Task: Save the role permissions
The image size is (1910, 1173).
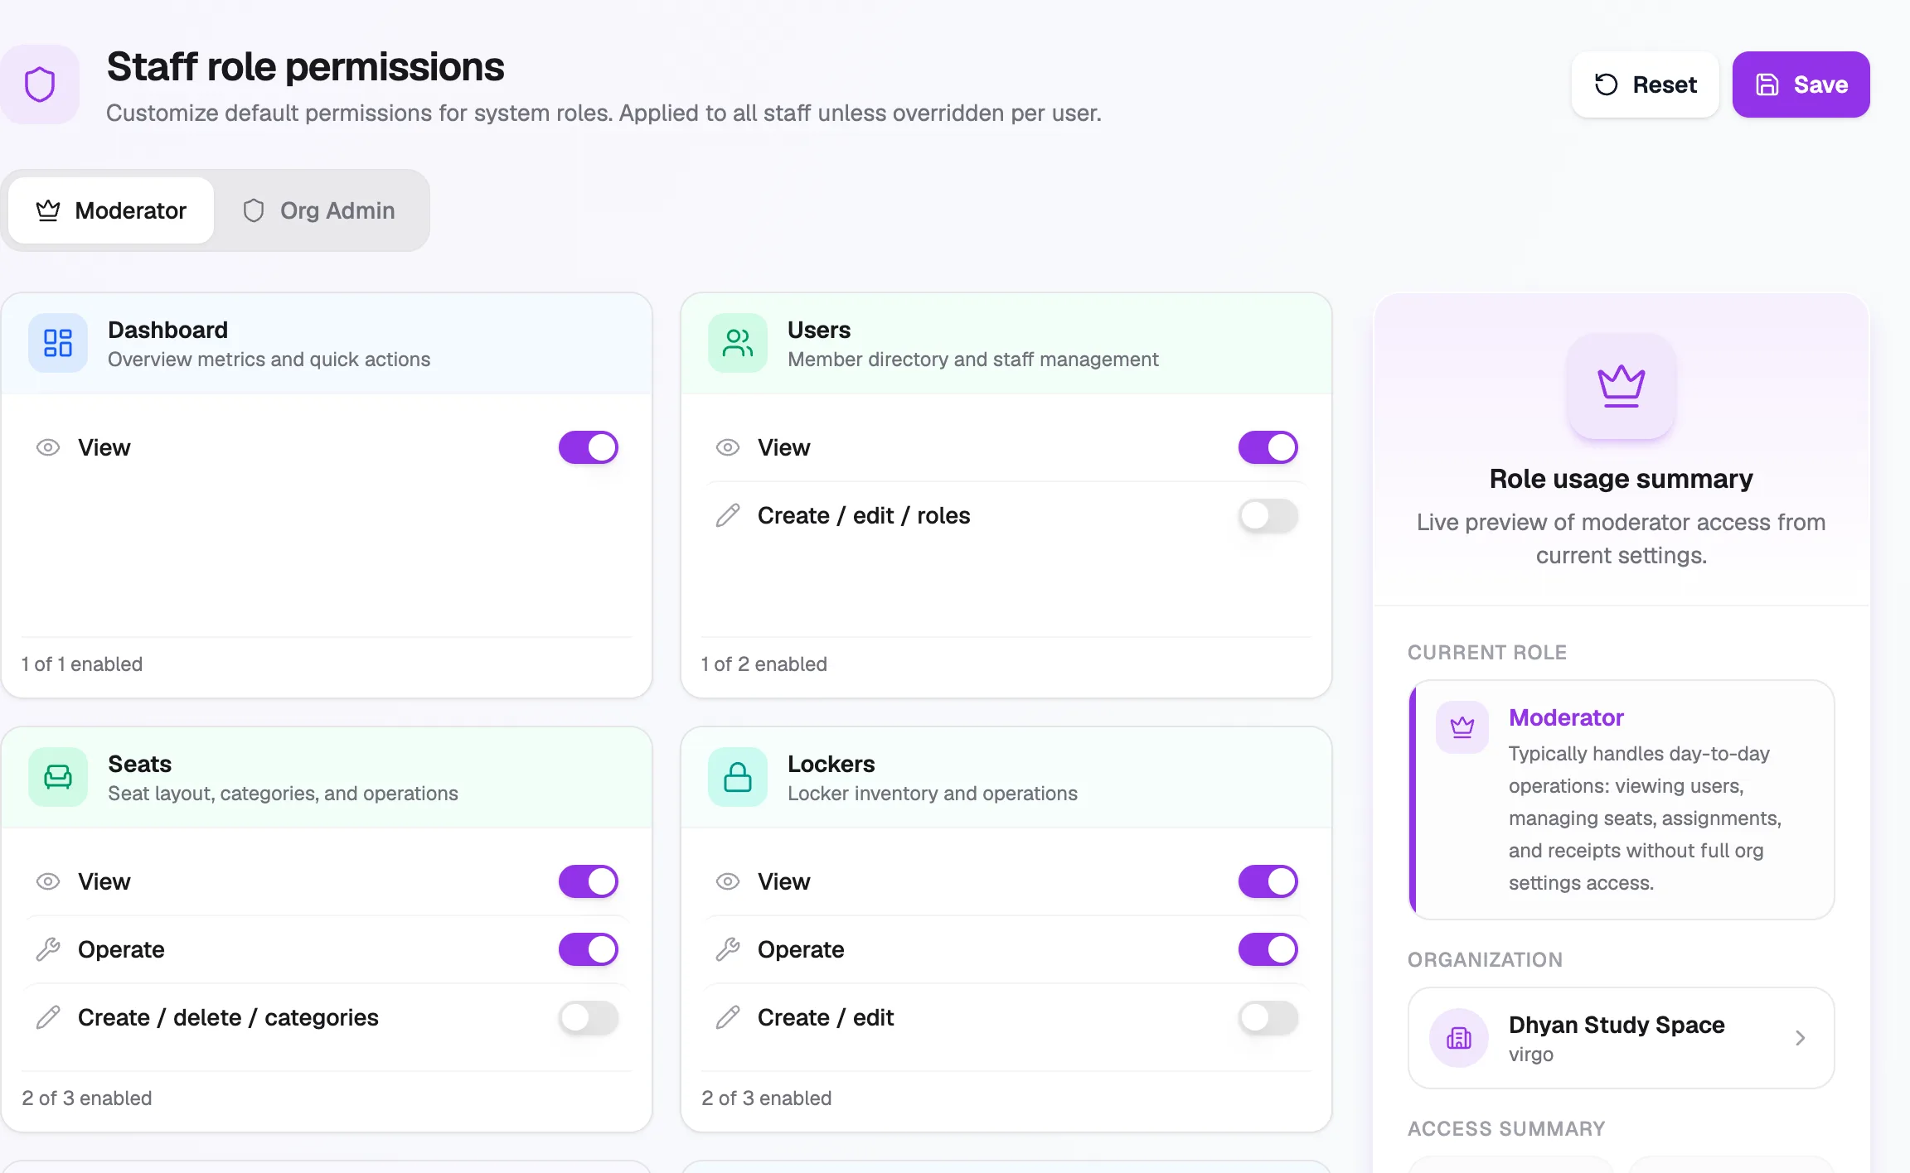Action: (x=1801, y=84)
